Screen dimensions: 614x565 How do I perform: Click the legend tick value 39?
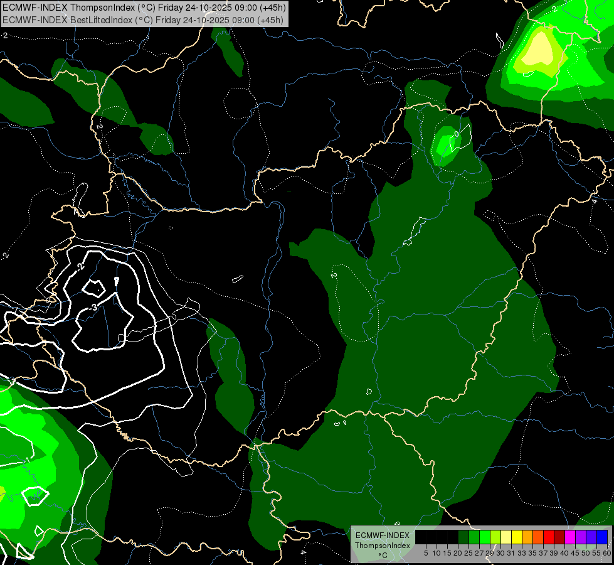[x=554, y=553]
